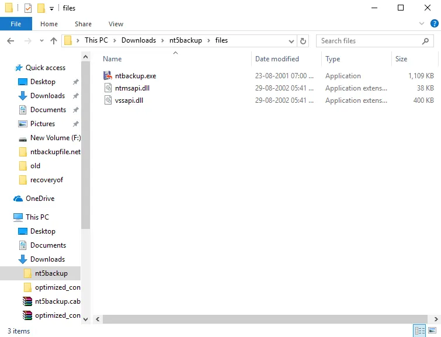Viewport: 441px width, 337px height.
Task: Select the nt5backup folder in tree
Action: click(x=51, y=273)
